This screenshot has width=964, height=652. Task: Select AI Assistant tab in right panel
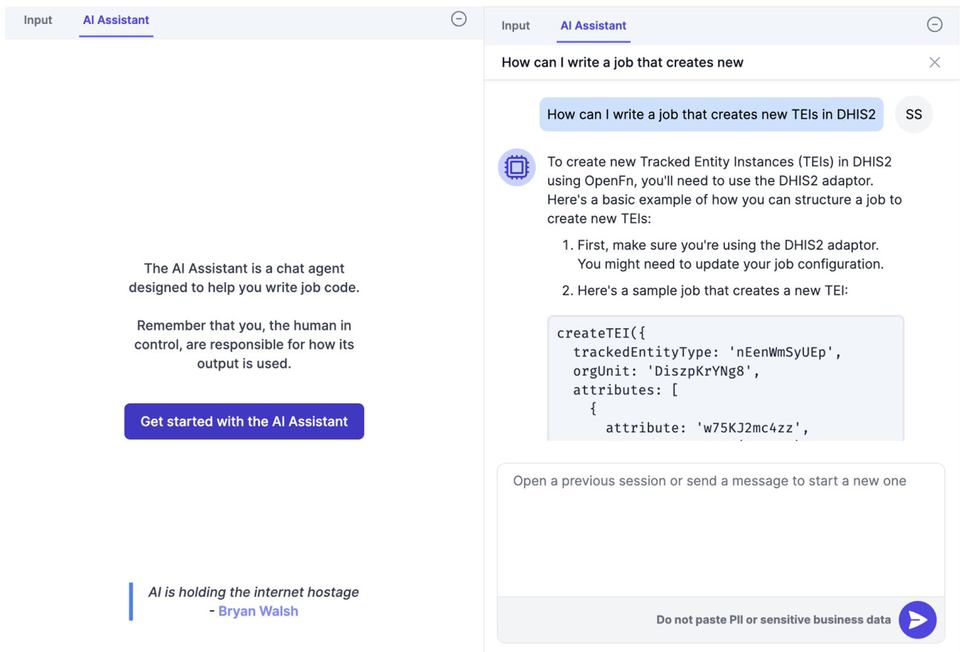(x=593, y=26)
